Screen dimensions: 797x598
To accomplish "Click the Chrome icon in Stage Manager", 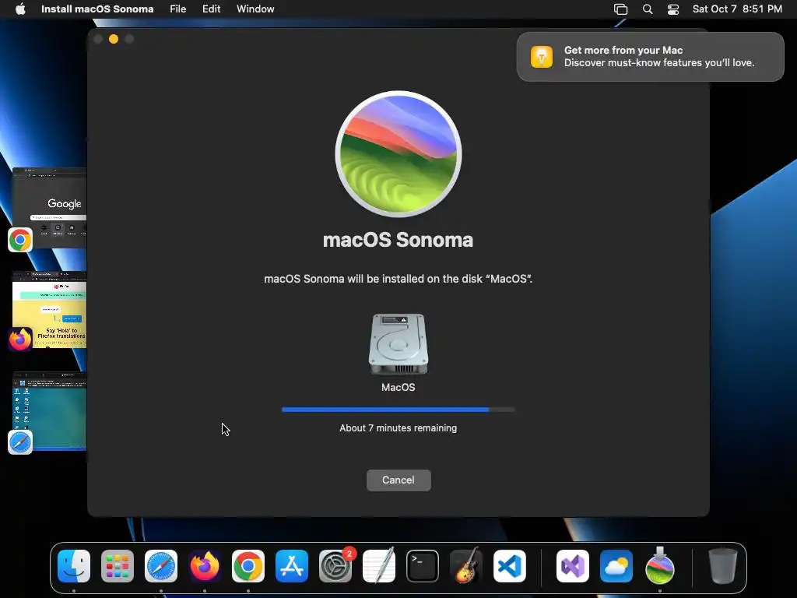I will click(20, 240).
